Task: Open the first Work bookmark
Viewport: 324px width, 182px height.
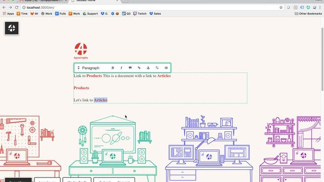Action: tap(47, 14)
